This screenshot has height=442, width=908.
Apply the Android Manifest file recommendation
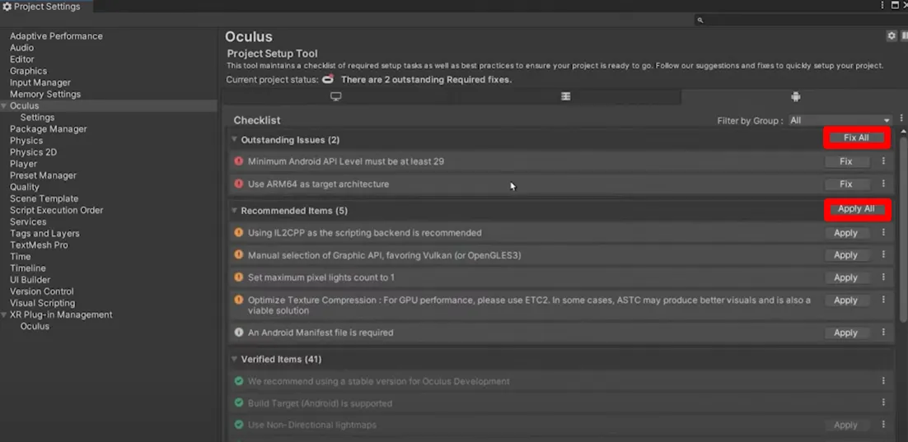click(x=846, y=333)
